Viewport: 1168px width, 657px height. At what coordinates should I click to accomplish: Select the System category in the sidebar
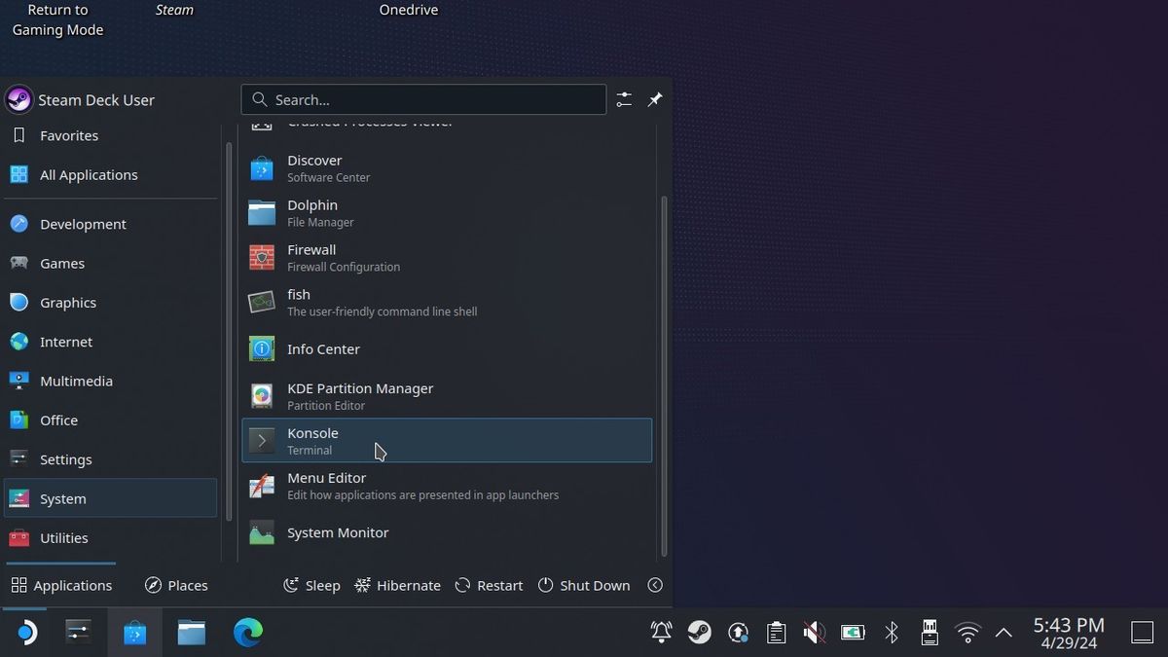coord(62,498)
